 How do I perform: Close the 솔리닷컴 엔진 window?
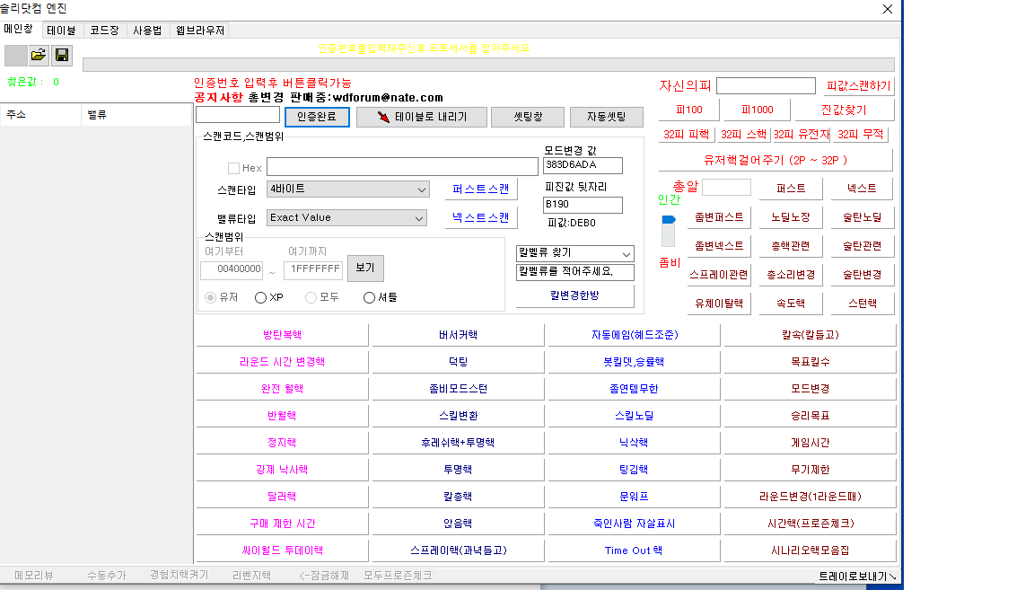pyautogui.click(x=888, y=9)
